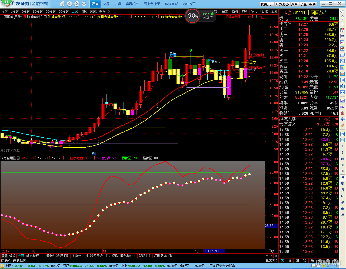Select the 15 minute period in right sidebar
Viewport: 346px width, 269px height.
pos(342,159)
